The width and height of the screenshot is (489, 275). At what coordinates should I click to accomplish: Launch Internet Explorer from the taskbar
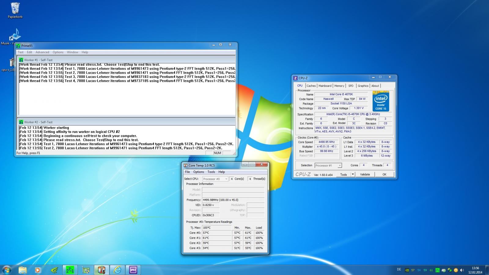[x=117, y=270]
